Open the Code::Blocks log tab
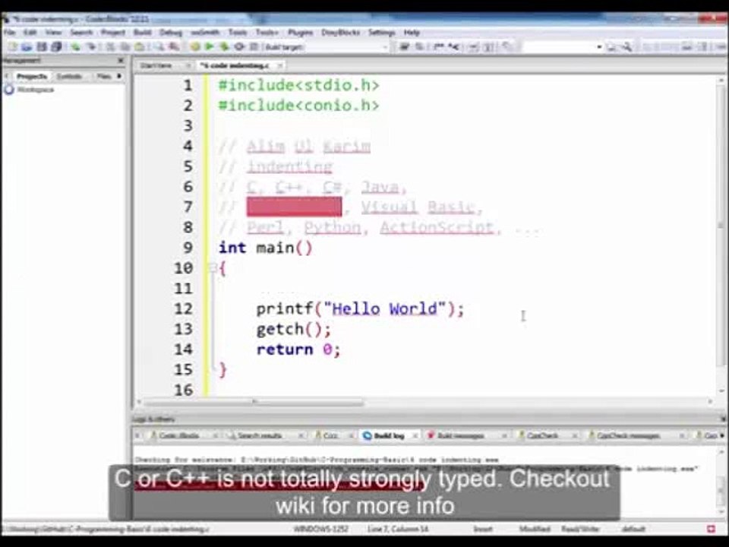The width and height of the screenshot is (729, 547). [x=178, y=435]
